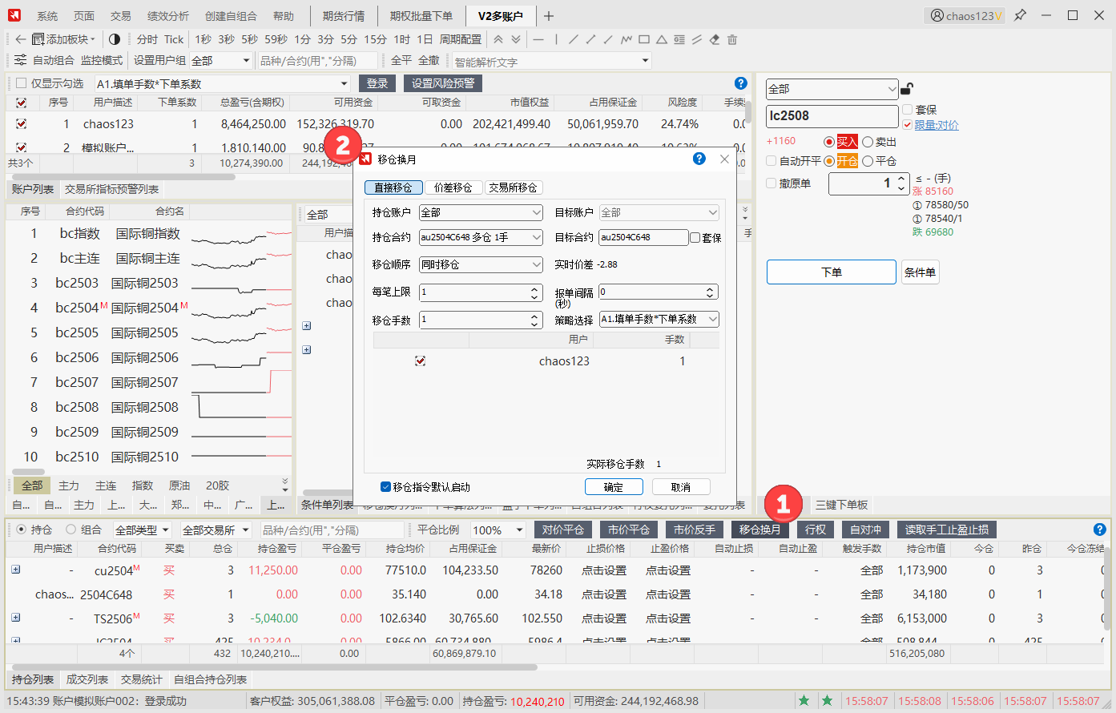Click the trash delete-all drawings icon
This screenshot has width=1116, height=713.
coord(732,39)
